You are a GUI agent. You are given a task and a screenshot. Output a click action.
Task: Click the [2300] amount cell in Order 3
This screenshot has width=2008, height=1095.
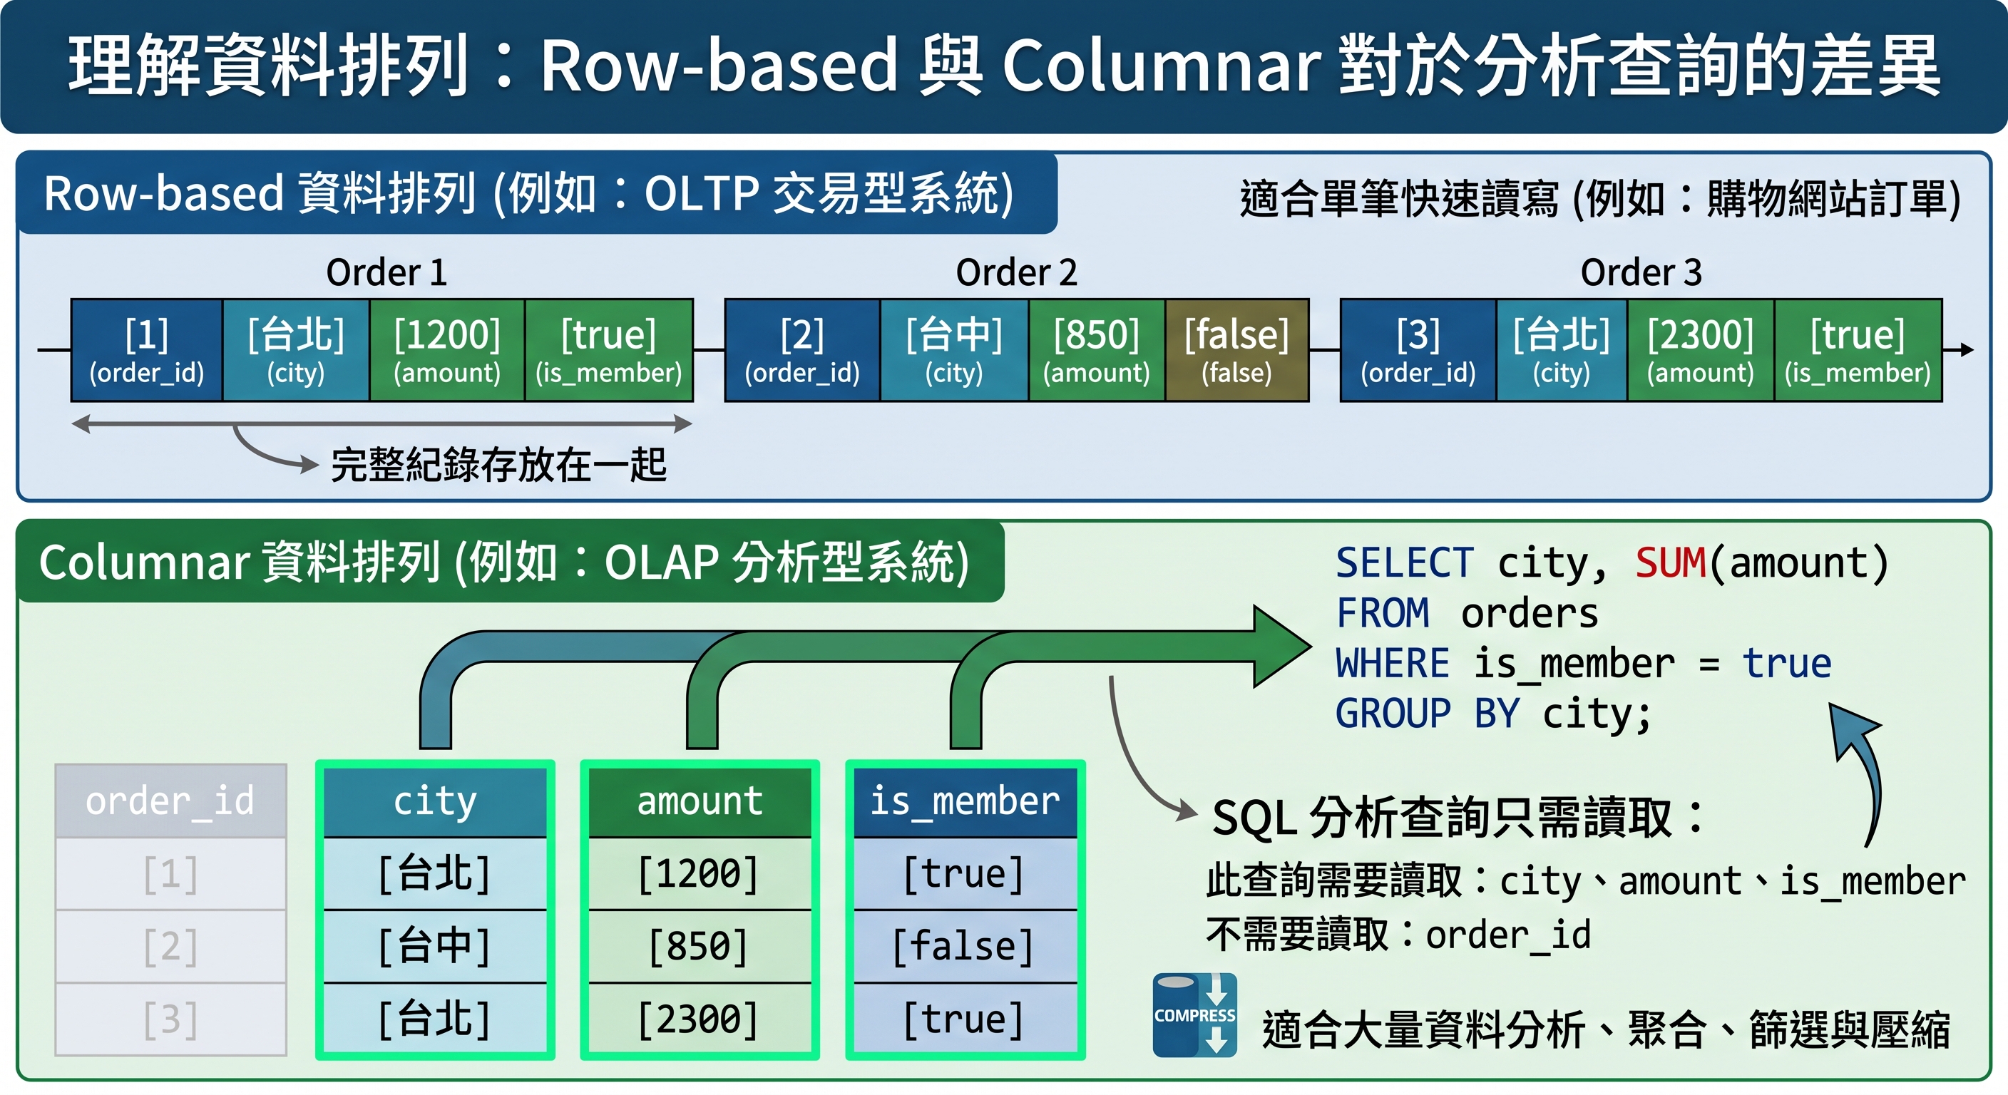pyautogui.click(x=1700, y=350)
